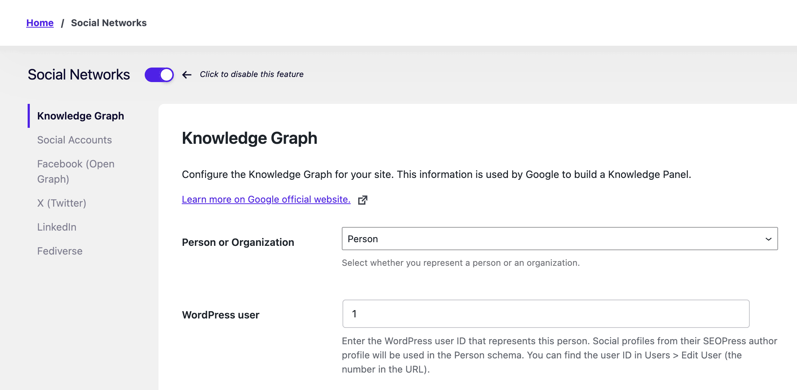Switch to the Social Accounts tab
Image resolution: width=797 pixels, height=390 pixels.
click(x=74, y=140)
